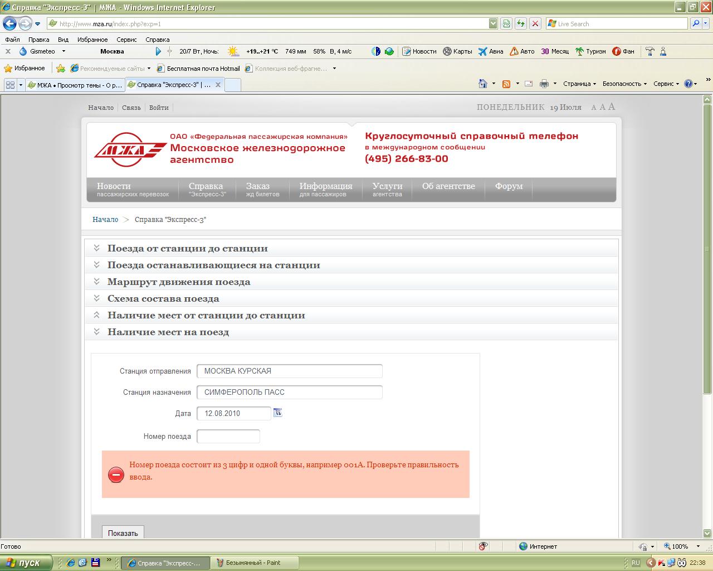This screenshot has height=571, width=713.
Task: Click the Live Search magnifier icon
Action: click(696, 23)
